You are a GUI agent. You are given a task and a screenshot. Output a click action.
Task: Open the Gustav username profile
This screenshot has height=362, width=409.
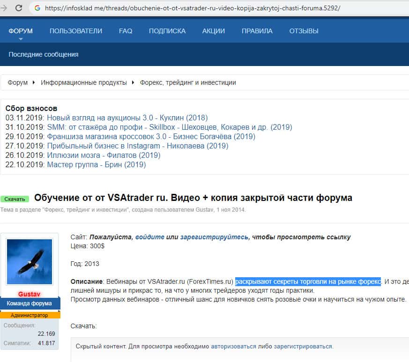pos(29,294)
